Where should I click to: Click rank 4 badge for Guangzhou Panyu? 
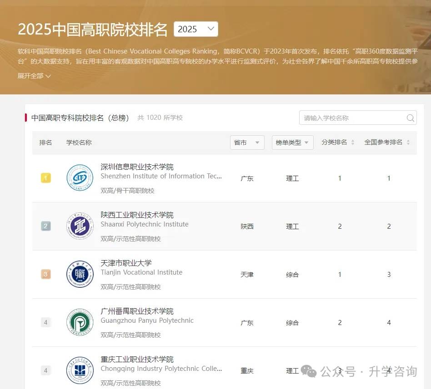coord(45,322)
